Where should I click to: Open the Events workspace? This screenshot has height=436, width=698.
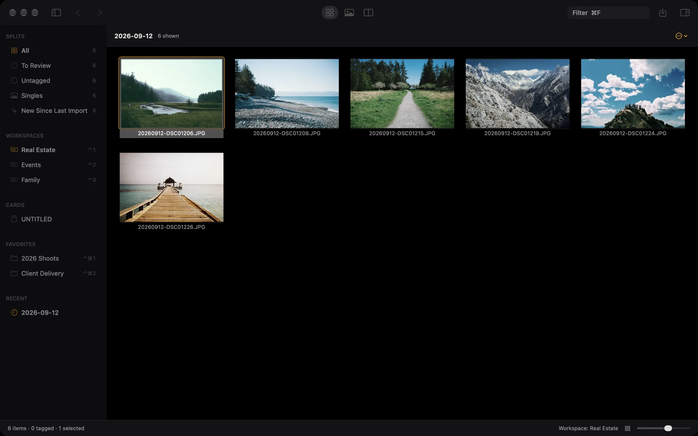[x=53, y=165]
